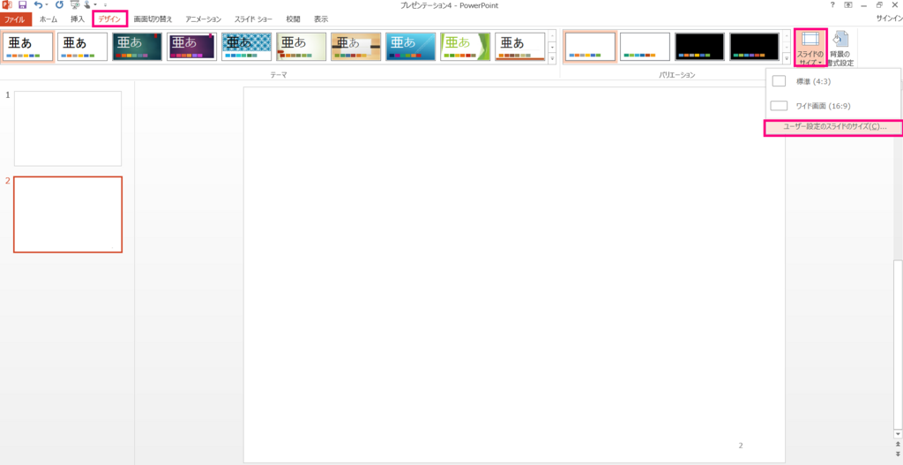This screenshot has height=465, width=903.
Task: Open the スライドのサイズ (Slide Size) button
Action: [810, 48]
